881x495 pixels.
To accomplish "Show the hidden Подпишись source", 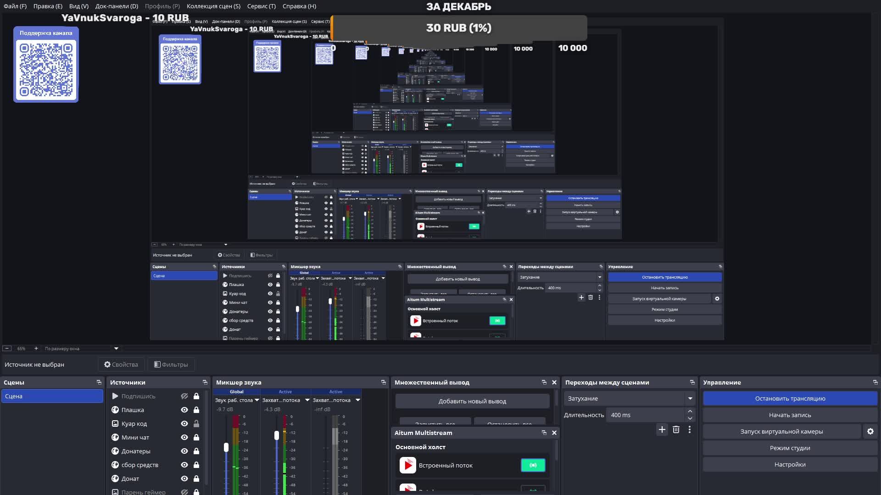I will coord(184,396).
